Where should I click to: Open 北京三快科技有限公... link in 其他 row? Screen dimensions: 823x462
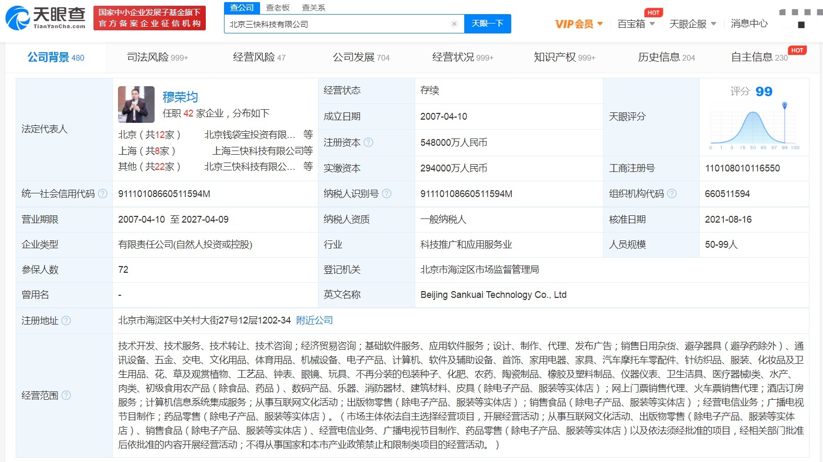pyautogui.click(x=250, y=167)
